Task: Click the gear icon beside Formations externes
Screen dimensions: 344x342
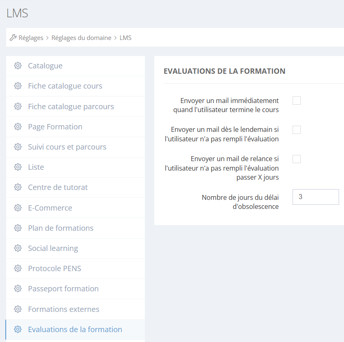Action: click(x=18, y=309)
